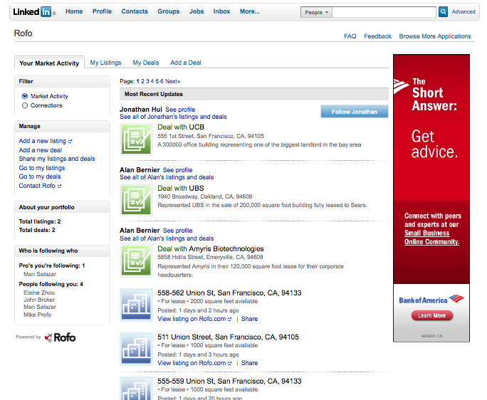Click the building icon for 558-562 Union St

click(x=137, y=305)
